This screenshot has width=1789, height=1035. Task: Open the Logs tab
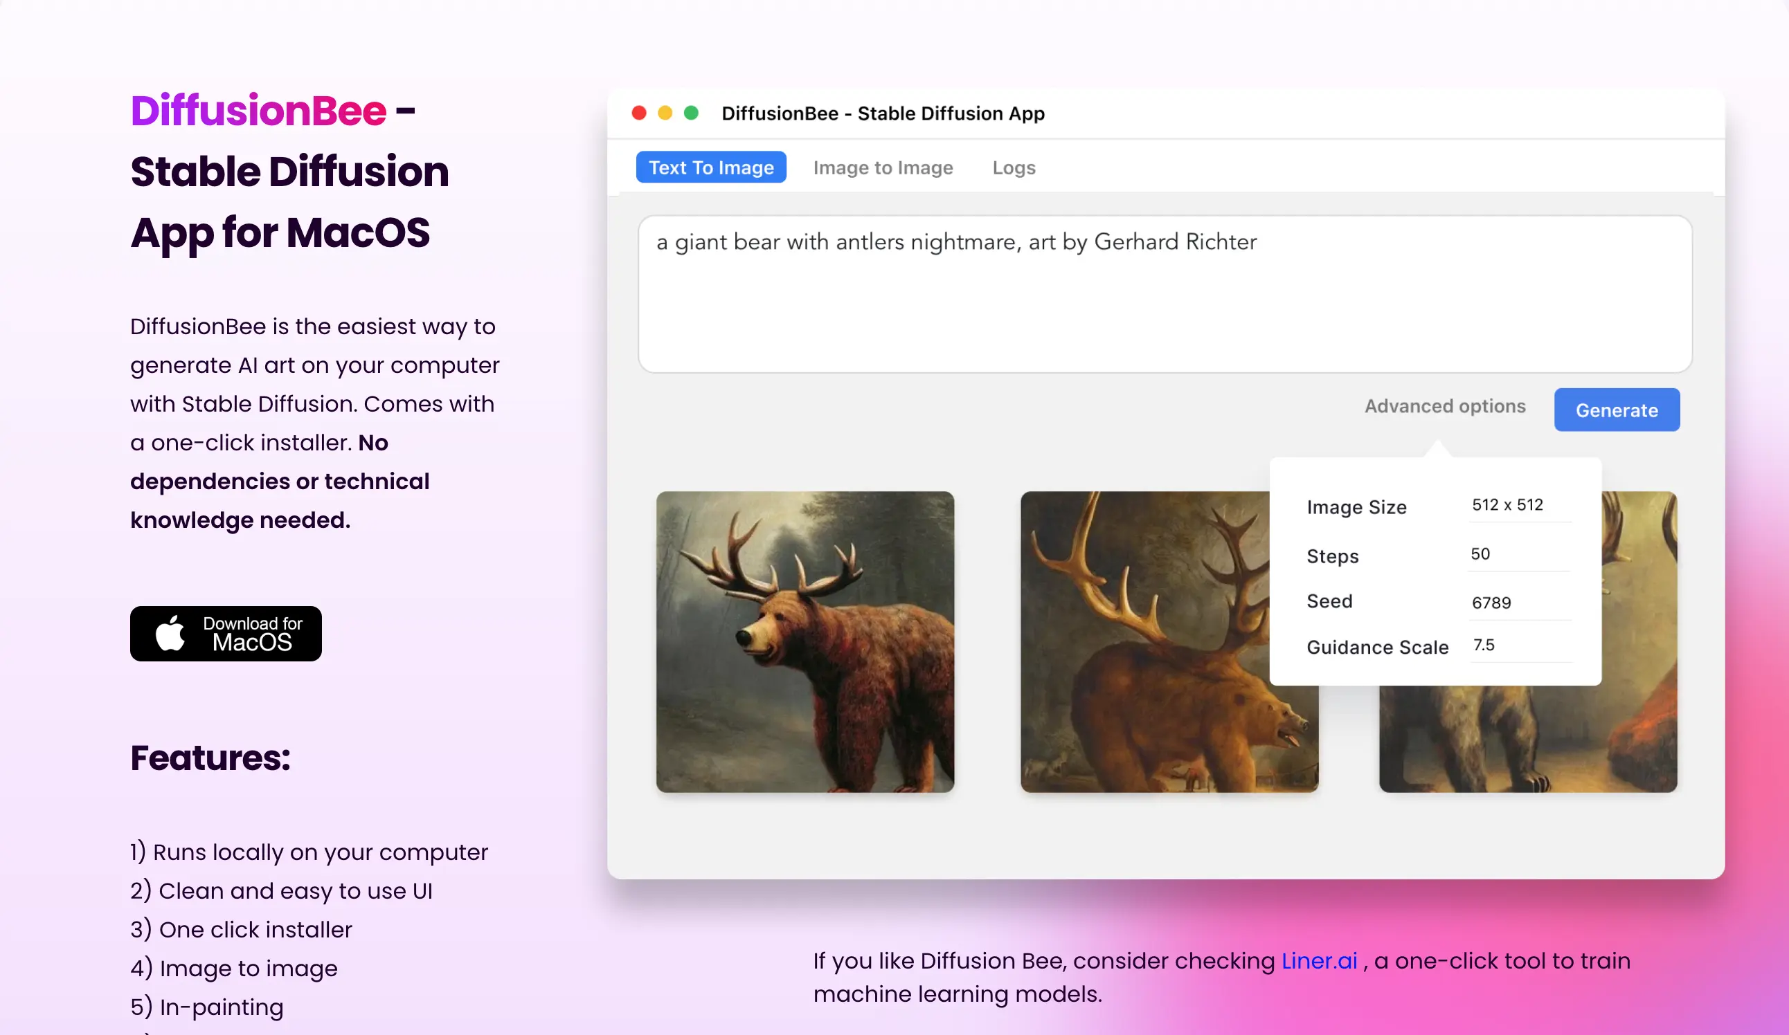1013,167
